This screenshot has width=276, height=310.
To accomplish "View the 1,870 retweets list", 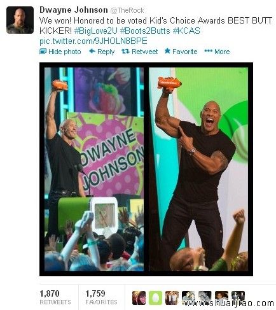I will (x=55, y=297).
